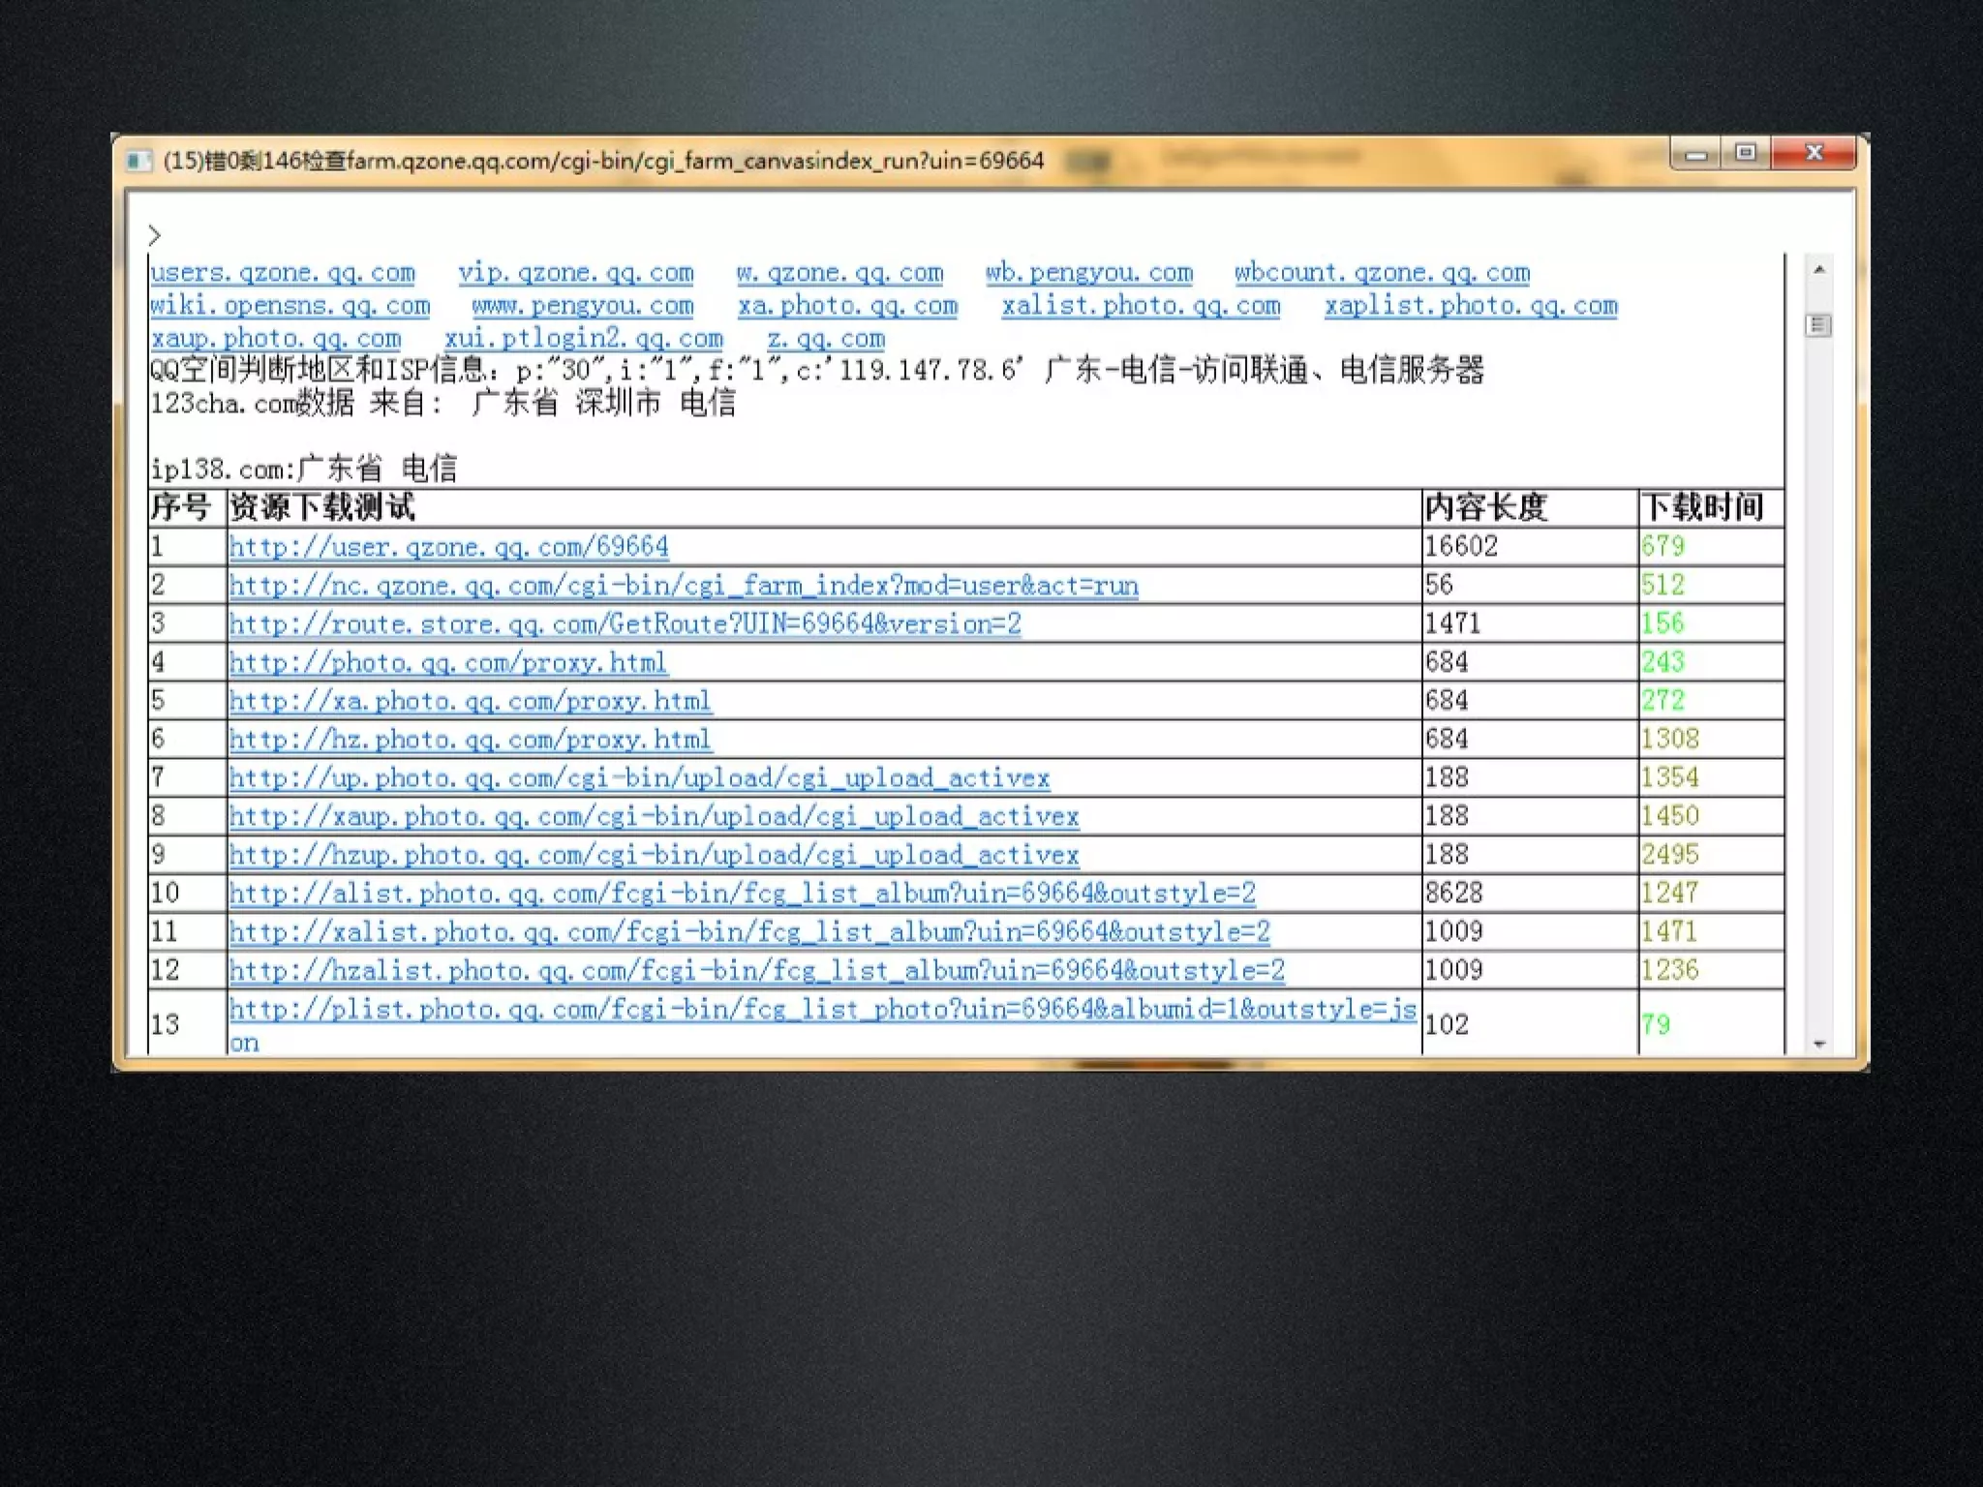Screen dimensions: 1983x1487
Task: Click the xaup.photo.qq.com domain link
Action: [276, 340]
